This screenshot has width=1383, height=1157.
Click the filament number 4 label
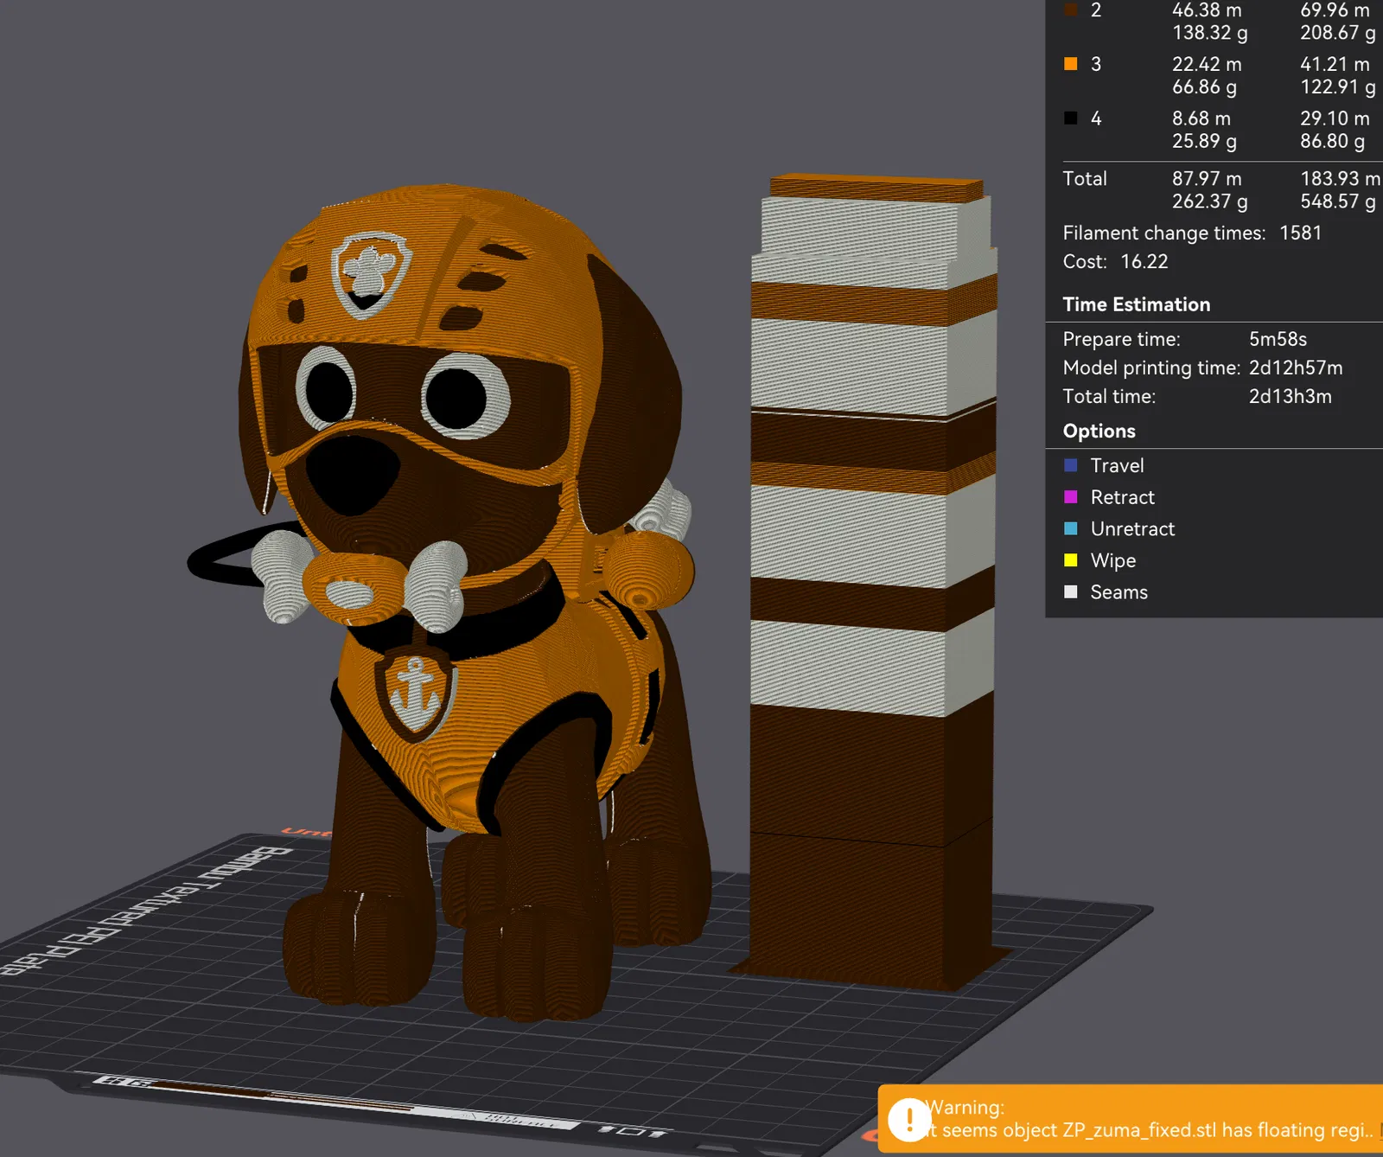click(1096, 118)
